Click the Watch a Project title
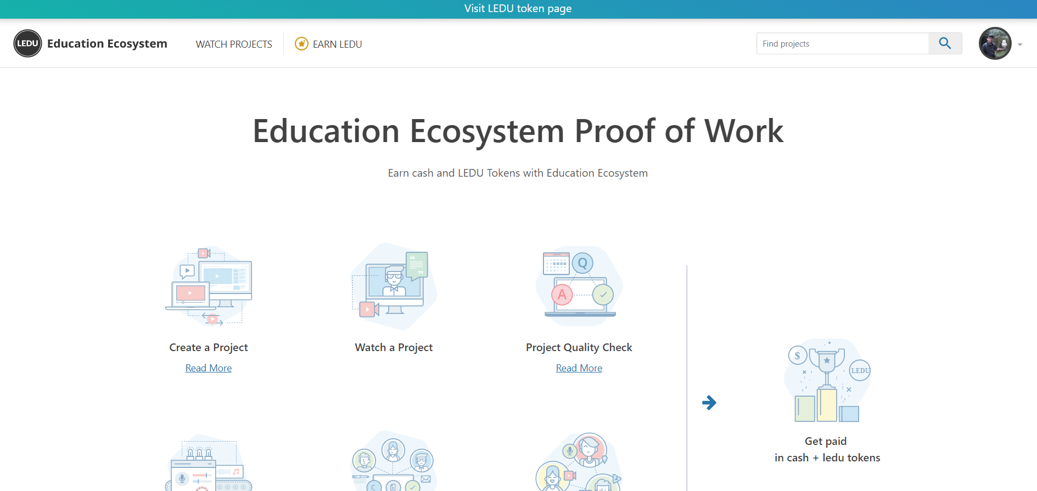Screen dimensions: 1037x491 pos(394,347)
